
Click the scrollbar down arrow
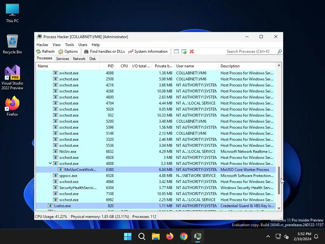(279, 208)
